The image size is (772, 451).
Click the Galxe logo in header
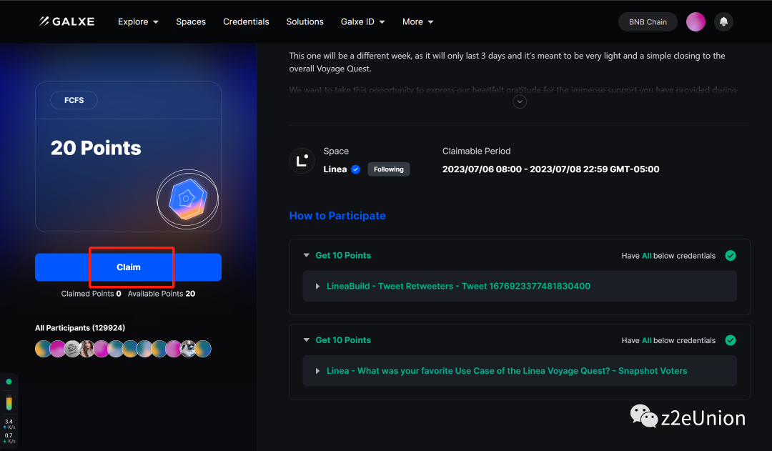66,21
